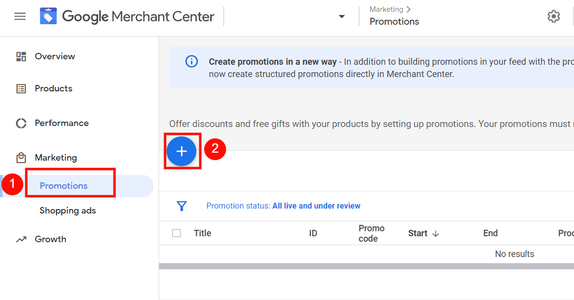Image resolution: width=574 pixels, height=300 pixels.
Task: Open settings via the gear icon
Action: point(554,16)
